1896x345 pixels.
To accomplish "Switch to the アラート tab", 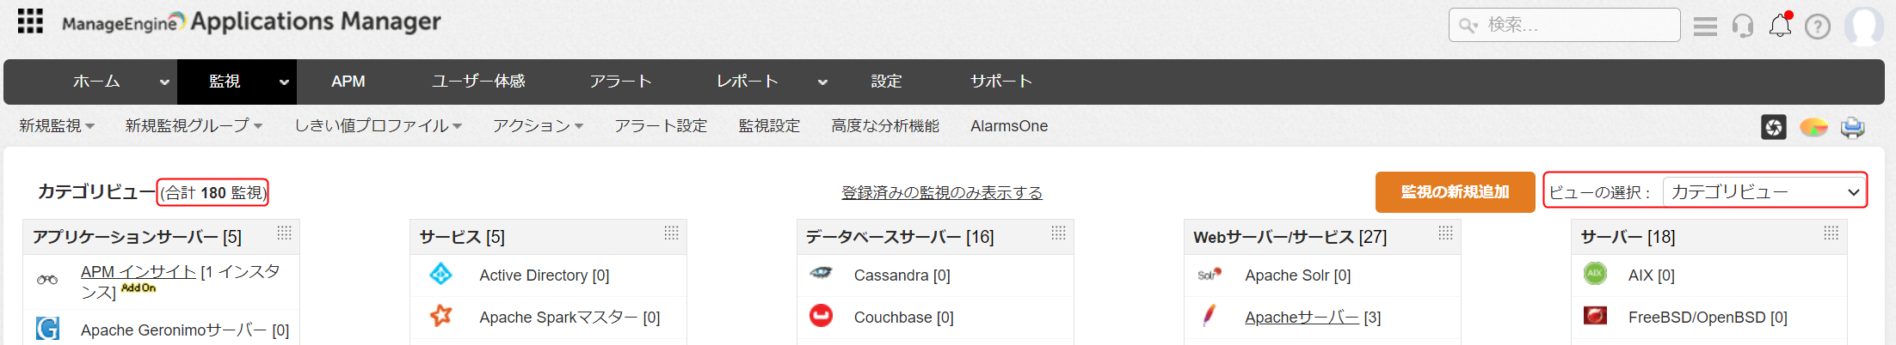I will pos(620,82).
